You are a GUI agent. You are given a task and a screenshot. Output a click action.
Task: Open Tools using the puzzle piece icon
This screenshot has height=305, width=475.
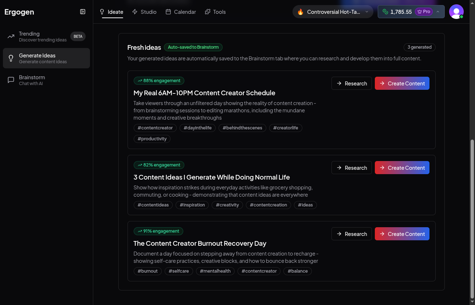pos(207,12)
